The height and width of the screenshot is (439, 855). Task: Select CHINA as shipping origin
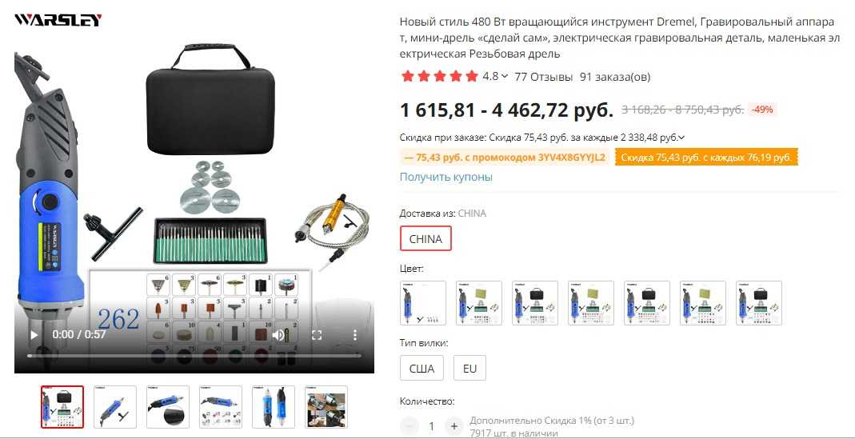pyautogui.click(x=426, y=239)
